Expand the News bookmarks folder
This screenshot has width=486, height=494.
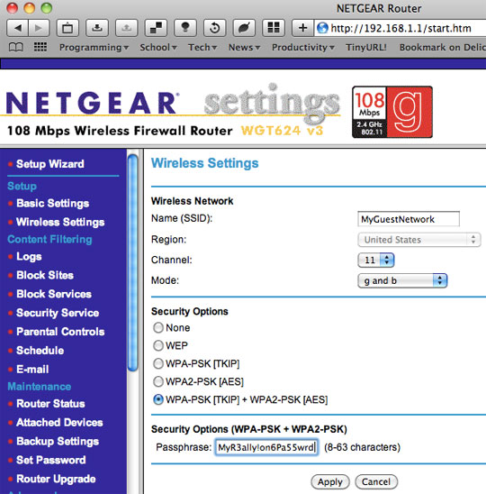244,47
